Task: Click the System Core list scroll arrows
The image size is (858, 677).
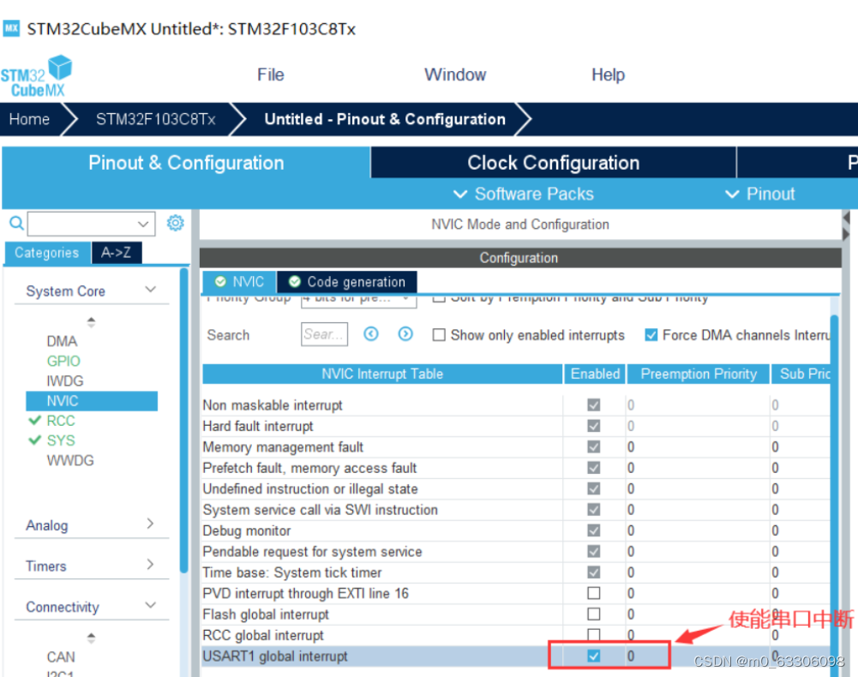Action: [92, 322]
